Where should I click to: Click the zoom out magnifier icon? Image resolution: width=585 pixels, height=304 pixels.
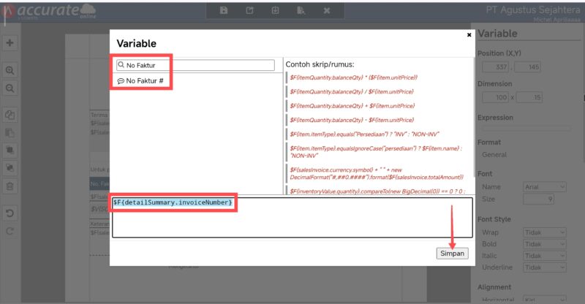point(10,88)
